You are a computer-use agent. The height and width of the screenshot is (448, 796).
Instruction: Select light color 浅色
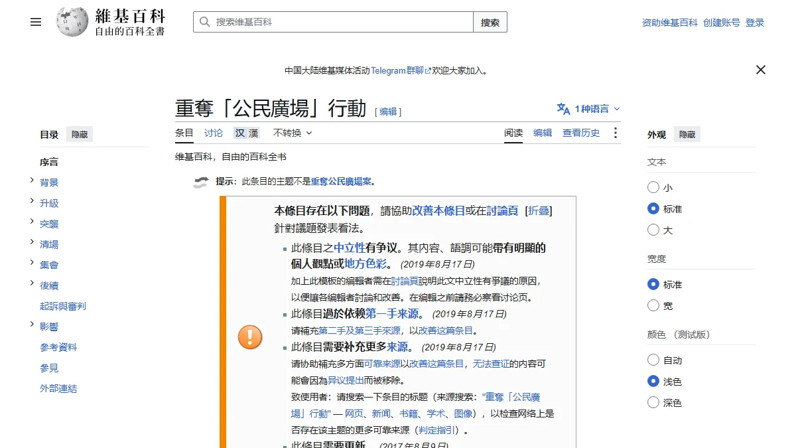(653, 382)
